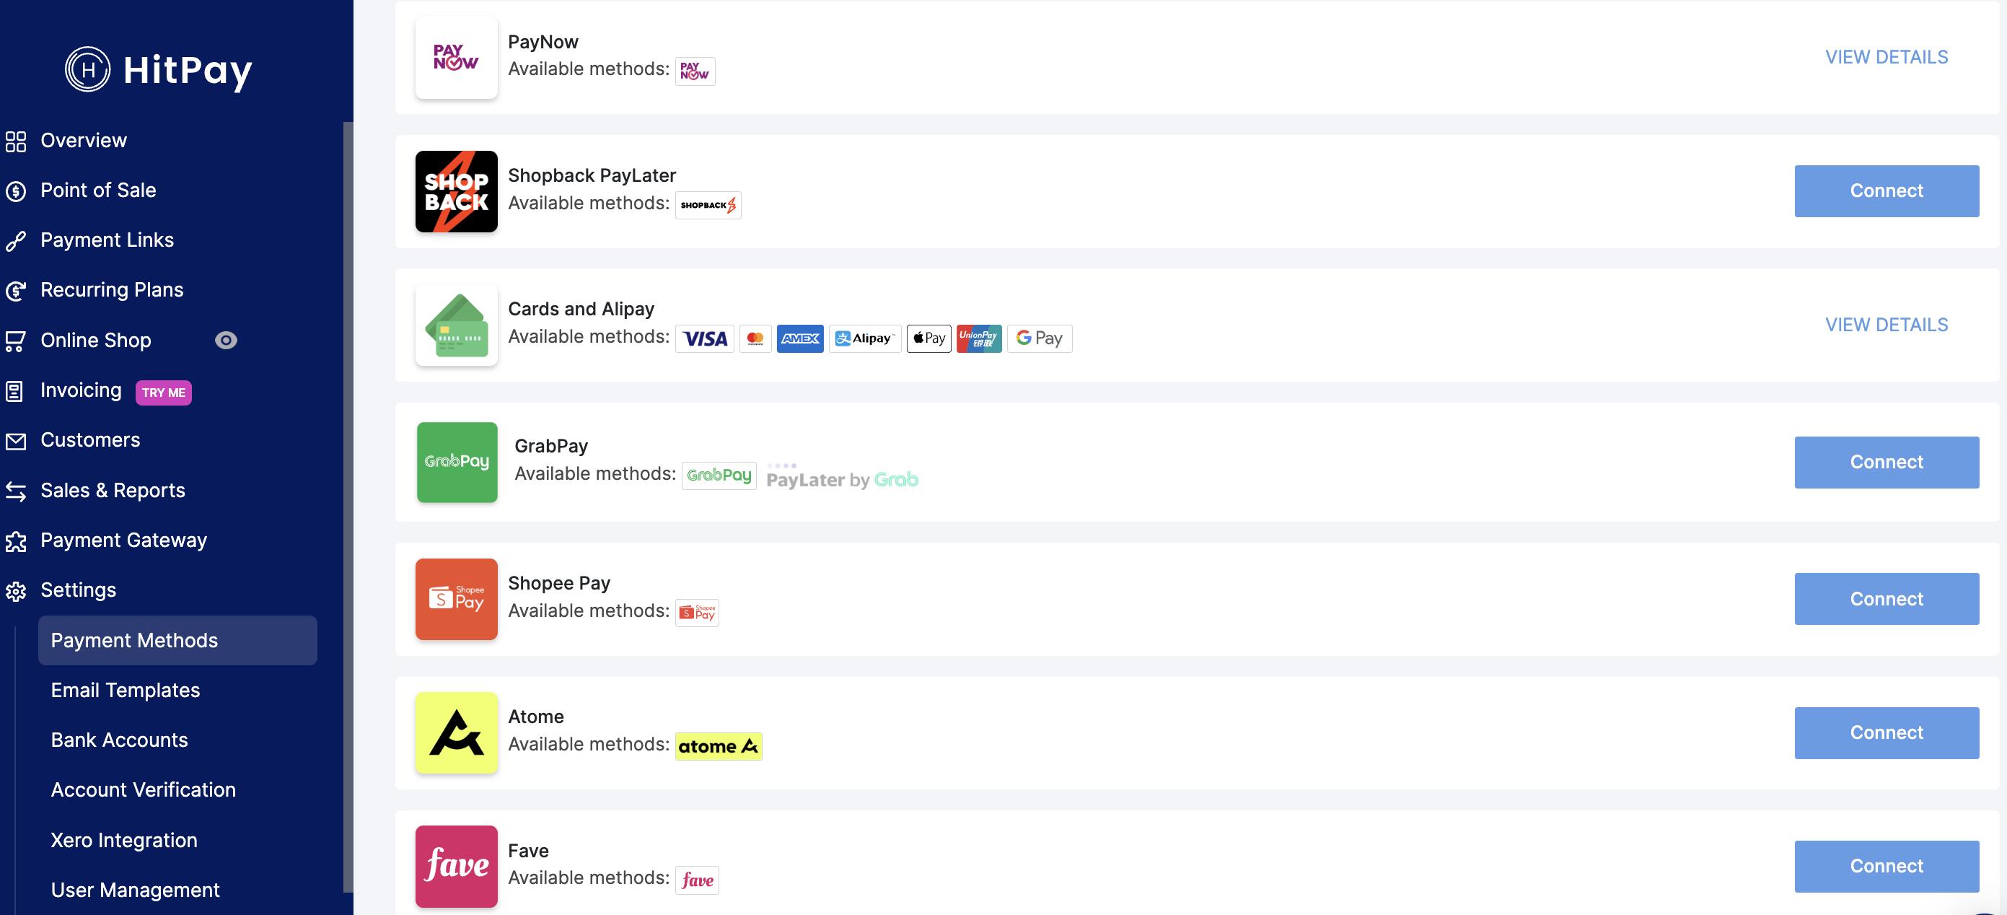This screenshot has width=2007, height=915.
Task: Click the Apple Pay method badge
Action: coord(928,338)
